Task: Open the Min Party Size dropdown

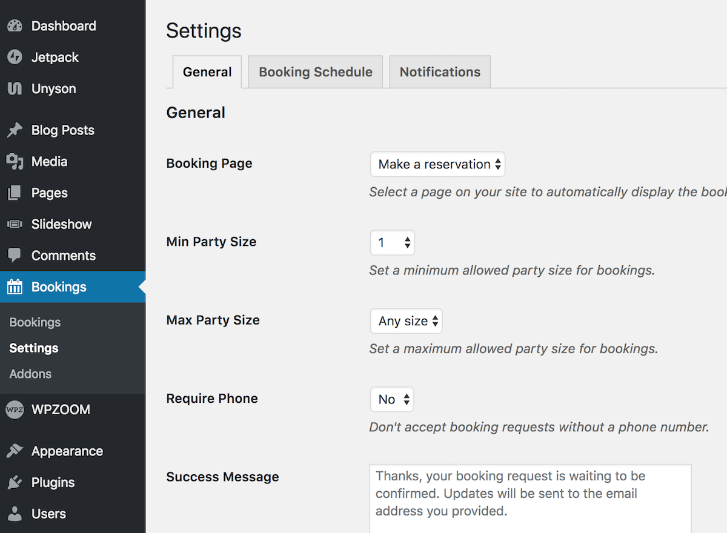Action: pyautogui.click(x=393, y=243)
